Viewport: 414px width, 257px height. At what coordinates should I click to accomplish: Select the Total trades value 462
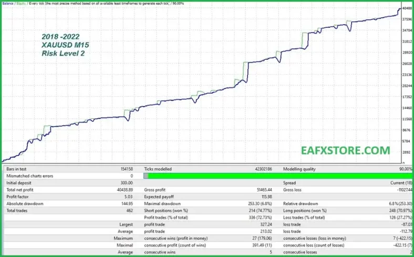[129, 210]
